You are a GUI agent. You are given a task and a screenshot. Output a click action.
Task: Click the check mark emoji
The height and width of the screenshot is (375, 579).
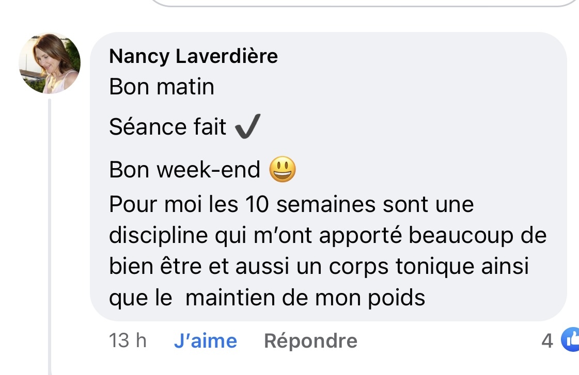coord(247,126)
